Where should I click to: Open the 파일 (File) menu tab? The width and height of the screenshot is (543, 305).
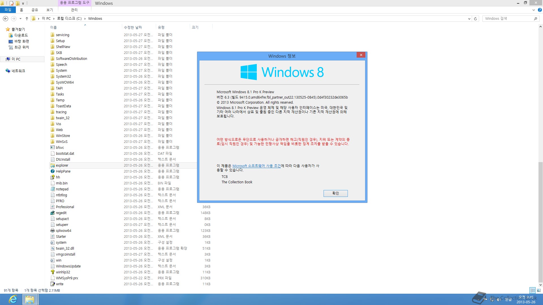tap(8, 10)
